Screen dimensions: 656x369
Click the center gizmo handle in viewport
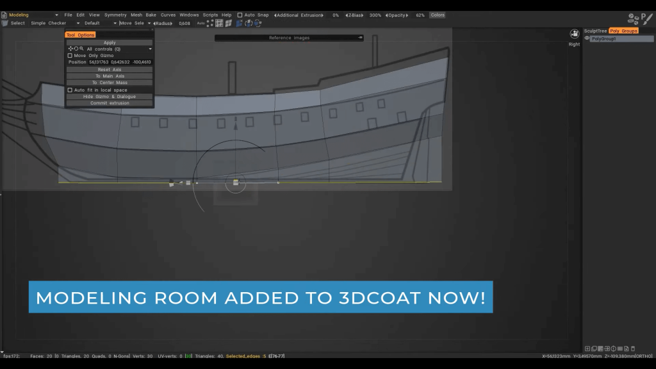[x=236, y=183]
